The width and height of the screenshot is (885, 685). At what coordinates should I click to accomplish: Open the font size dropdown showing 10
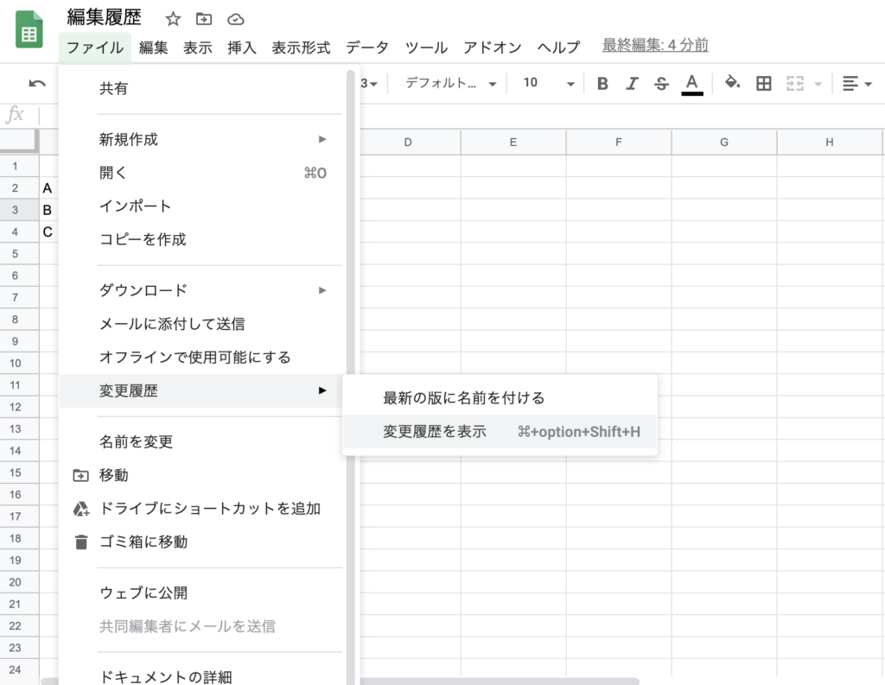[x=548, y=83]
